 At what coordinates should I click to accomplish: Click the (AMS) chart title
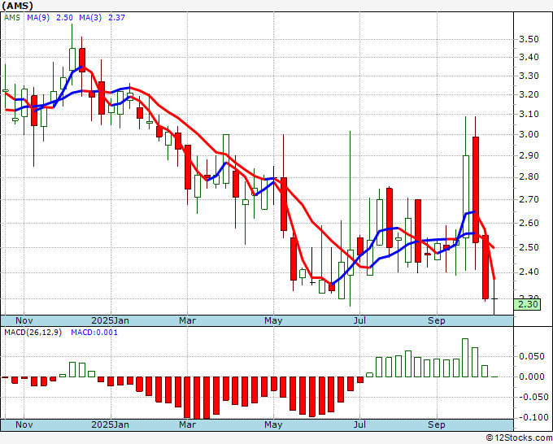point(18,6)
